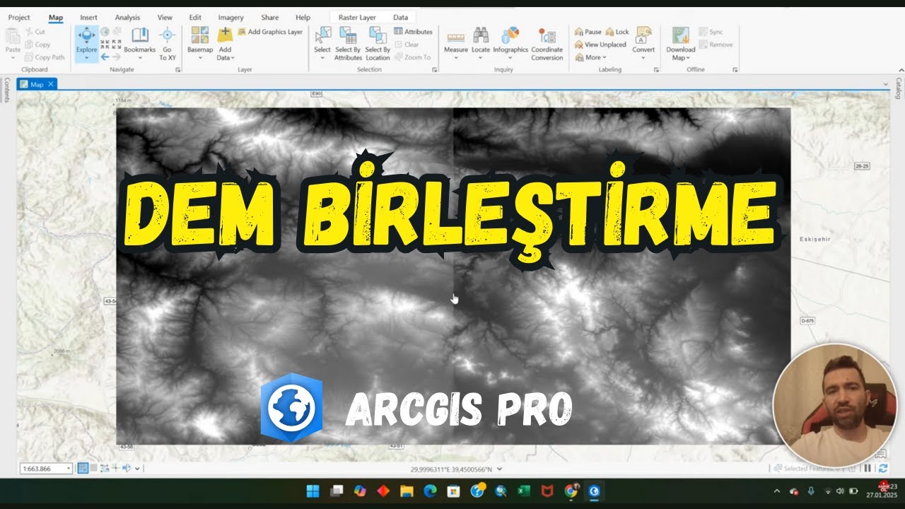The image size is (905, 509).
Task: Activate the Select features tool
Action: coord(322,42)
